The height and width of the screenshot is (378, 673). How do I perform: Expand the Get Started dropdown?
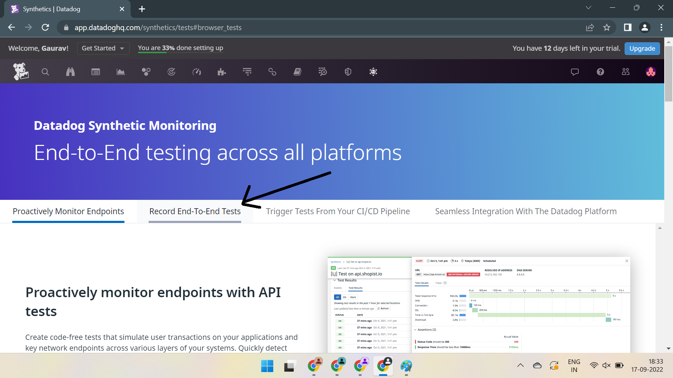click(103, 48)
